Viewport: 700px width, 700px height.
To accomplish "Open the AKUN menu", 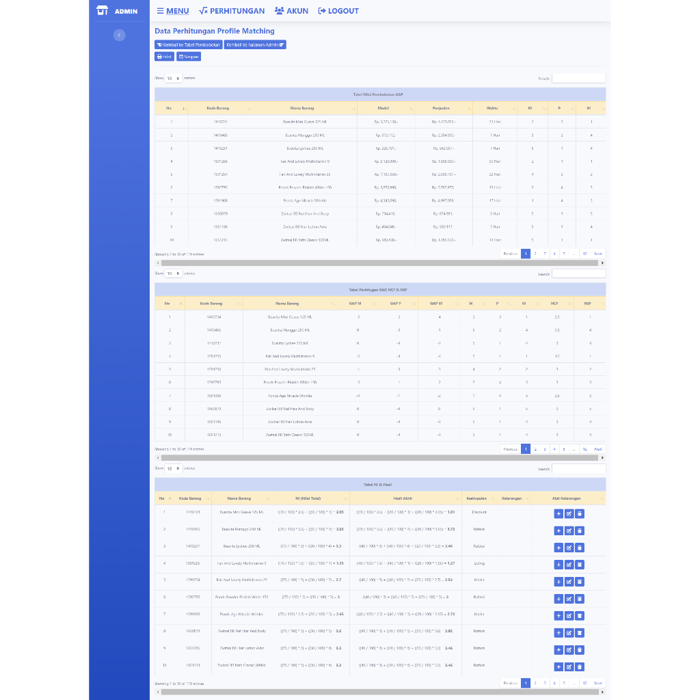I will pyautogui.click(x=291, y=11).
